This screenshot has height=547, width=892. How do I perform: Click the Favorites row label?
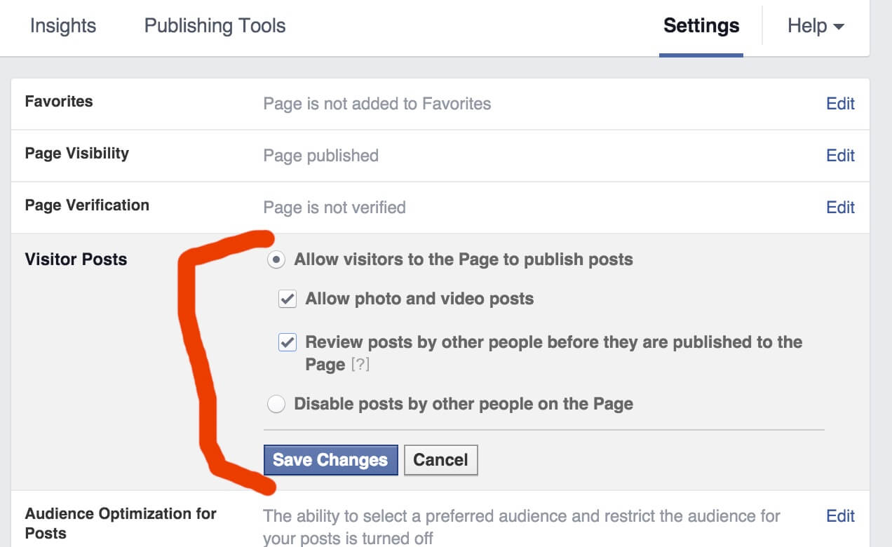[59, 102]
